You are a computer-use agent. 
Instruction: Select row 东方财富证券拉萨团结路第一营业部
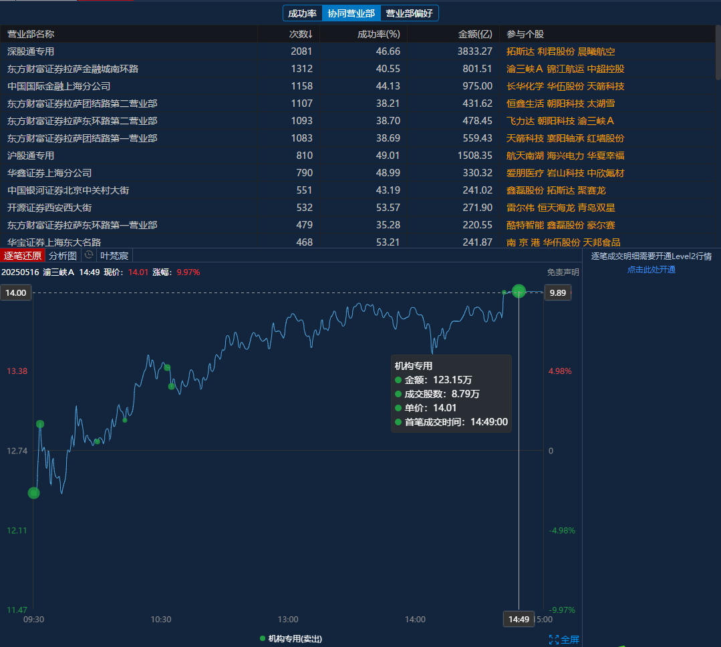357,138
